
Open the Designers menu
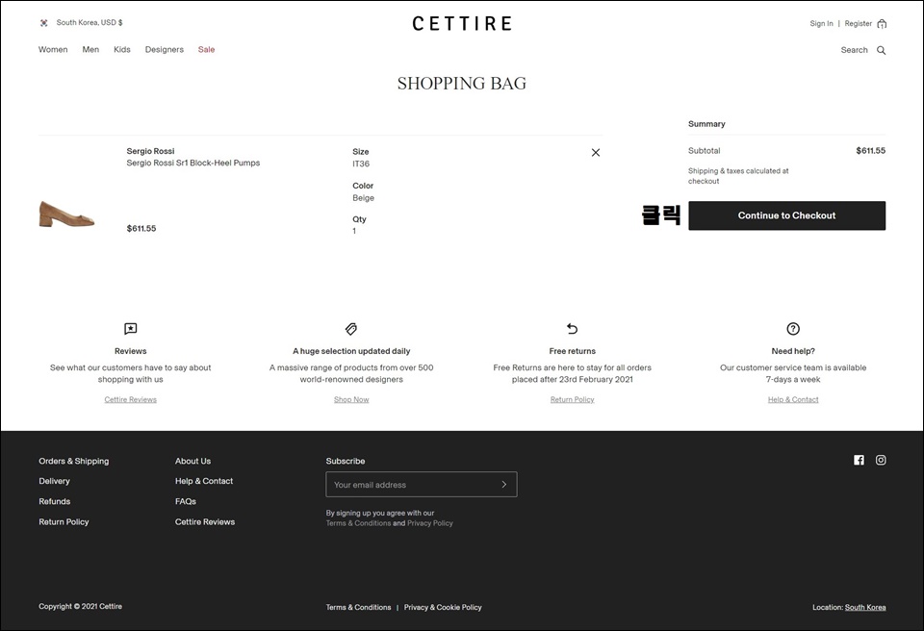tap(165, 49)
